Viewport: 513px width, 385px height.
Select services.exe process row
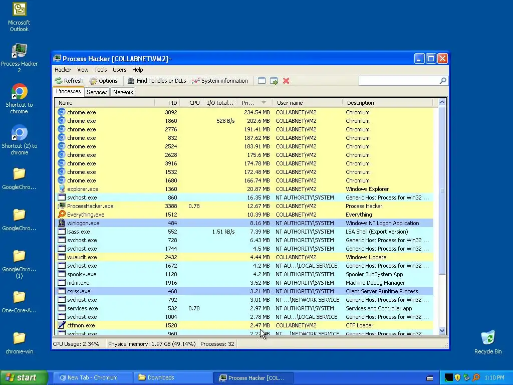tap(244, 308)
